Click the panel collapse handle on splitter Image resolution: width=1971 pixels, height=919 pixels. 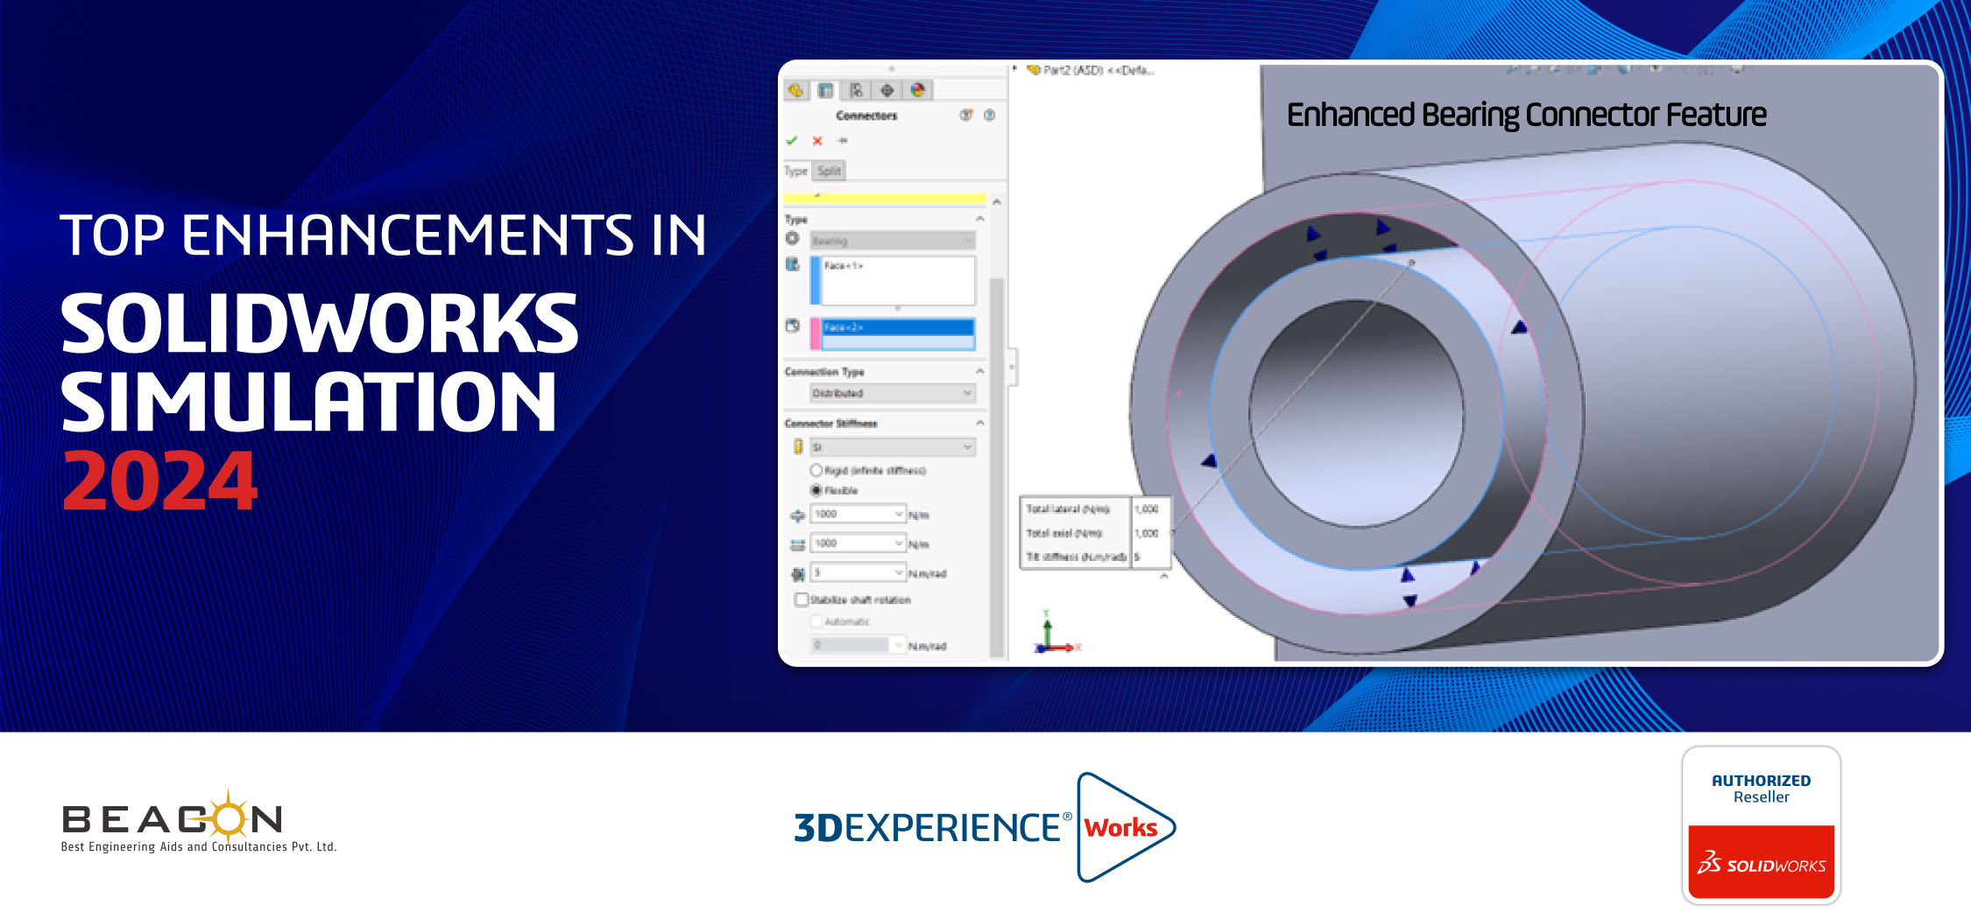pyautogui.click(x=1012, y=367)
